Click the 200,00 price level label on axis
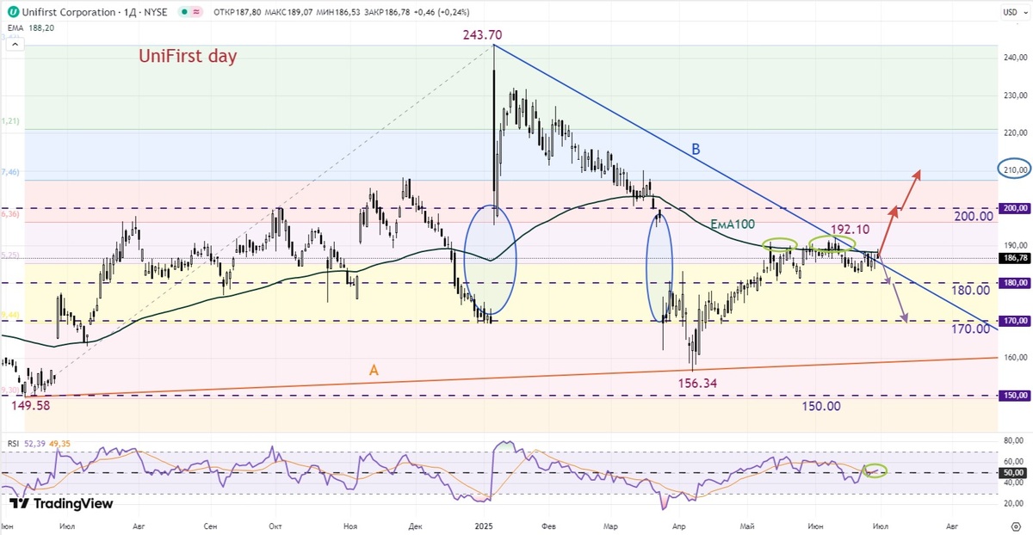Image resolution: width=1033 pixels, height=535 pixels. pyautogui.click(x=1016, y=208)
